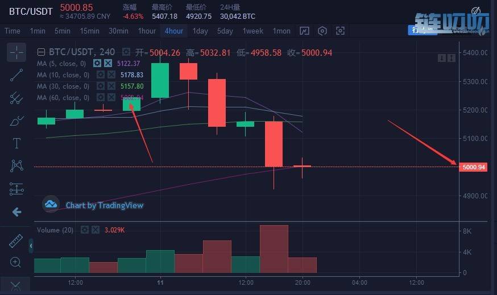
Task: Click the 5000.94 current price label on axis
Action: click(473, 167)
